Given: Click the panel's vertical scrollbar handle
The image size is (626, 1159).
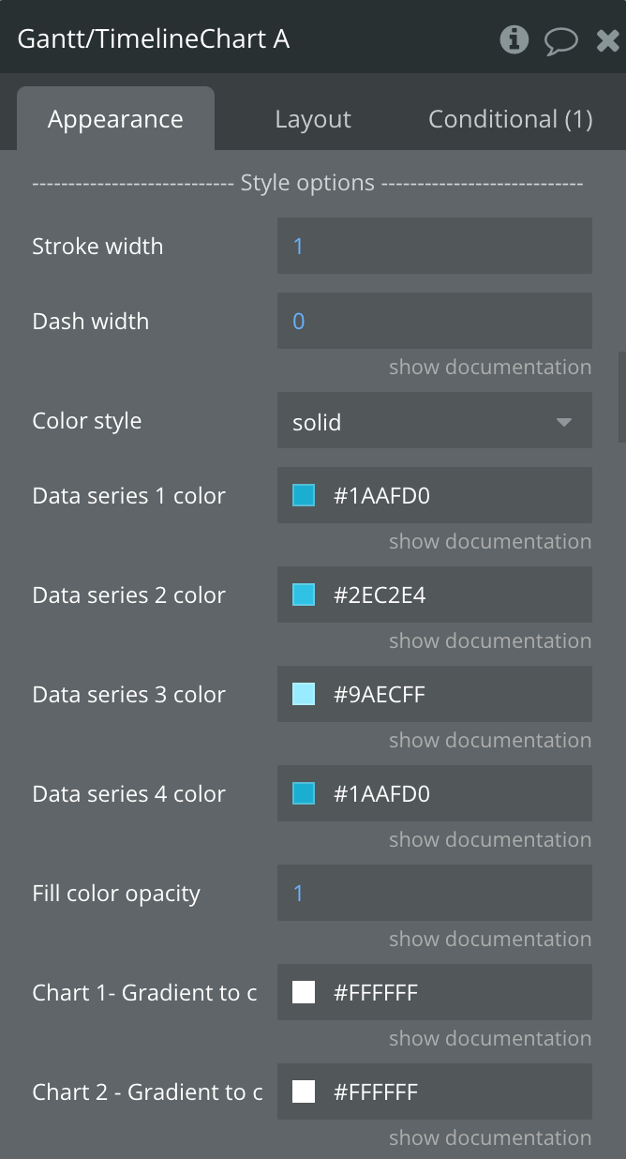Looking at the screenshot, I should 621,398.
